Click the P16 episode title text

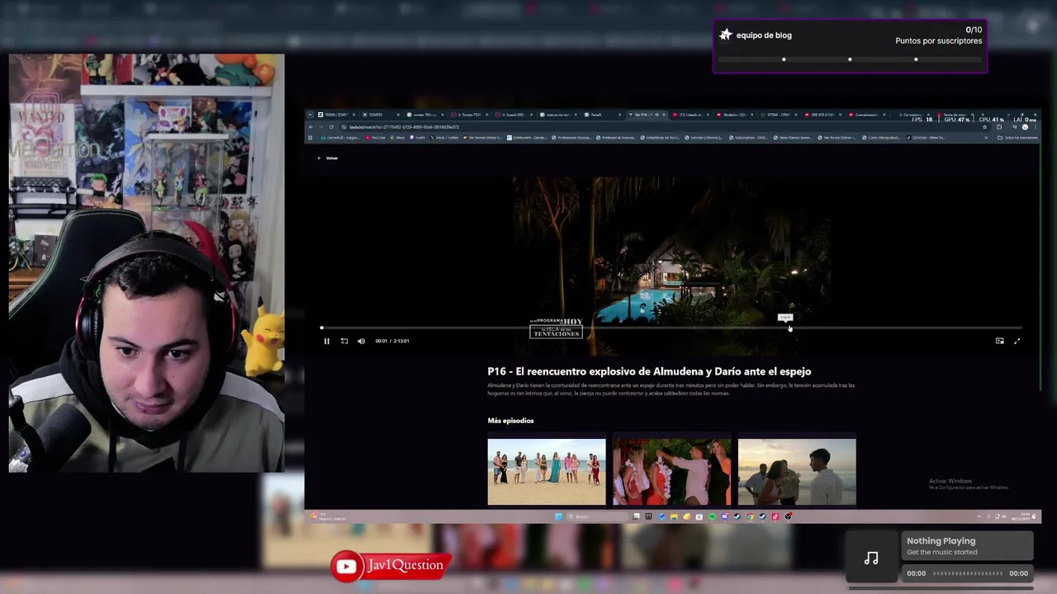[649, 371]
